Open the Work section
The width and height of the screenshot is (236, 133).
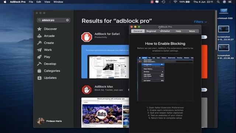click(44, 50)
